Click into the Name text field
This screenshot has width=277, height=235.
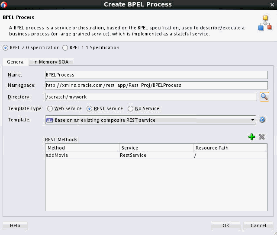pyautogui.click(x=156, y=75)
